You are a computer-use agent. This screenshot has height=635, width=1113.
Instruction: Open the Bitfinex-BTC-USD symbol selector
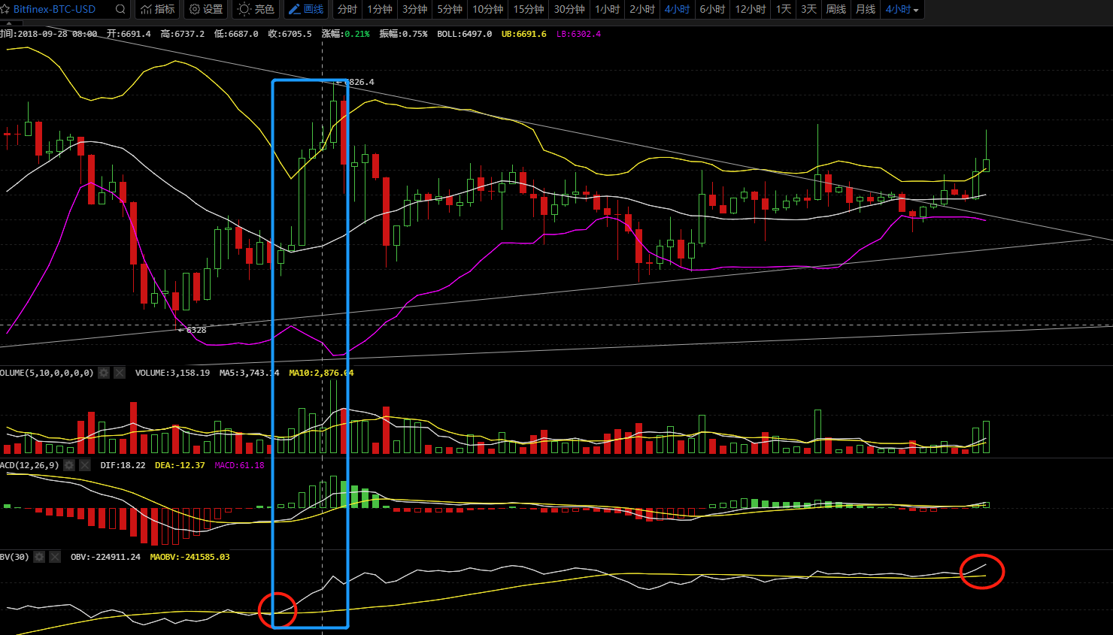[54, 9]
